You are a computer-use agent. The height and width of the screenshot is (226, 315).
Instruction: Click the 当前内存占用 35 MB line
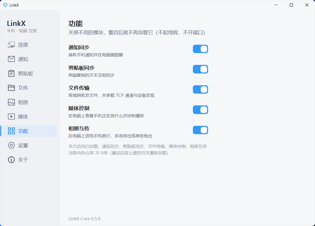[118, 153]
